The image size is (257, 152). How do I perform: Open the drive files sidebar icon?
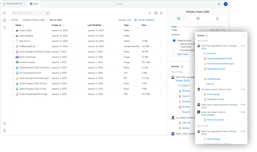coord(5,20)
